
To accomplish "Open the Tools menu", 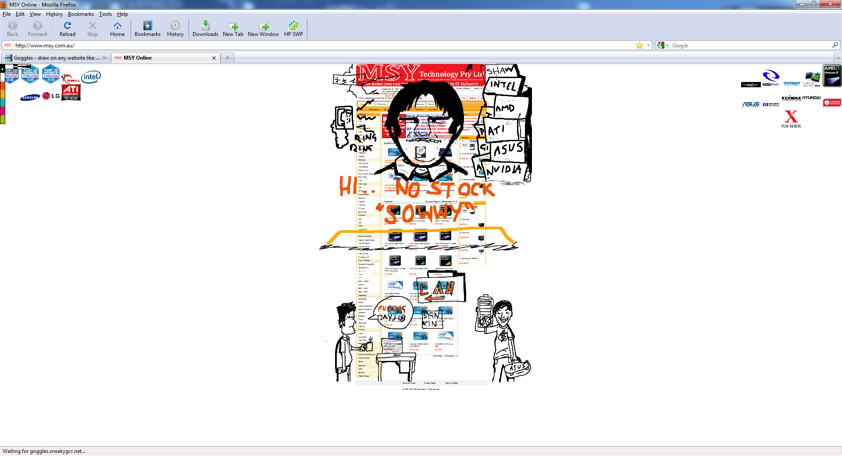I will coord(105,14).
